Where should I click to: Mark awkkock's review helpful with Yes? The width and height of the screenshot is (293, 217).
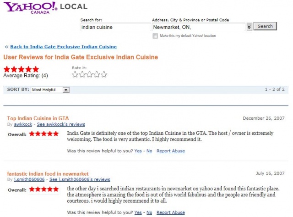coord(138,151)
